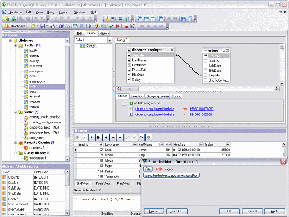Check the CustNo field in orders table
Screen dimensions: 289x217
coord(205,61)
